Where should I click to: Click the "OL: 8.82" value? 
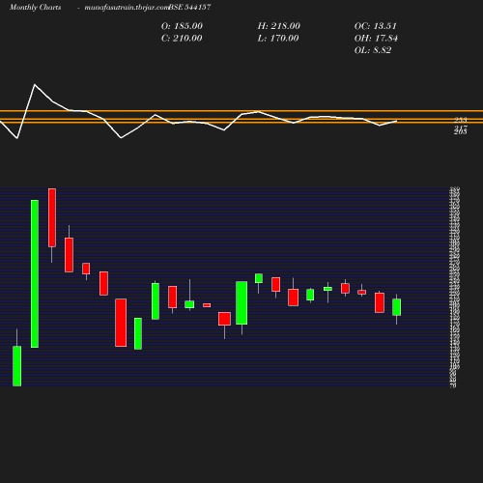coord(373,50)
